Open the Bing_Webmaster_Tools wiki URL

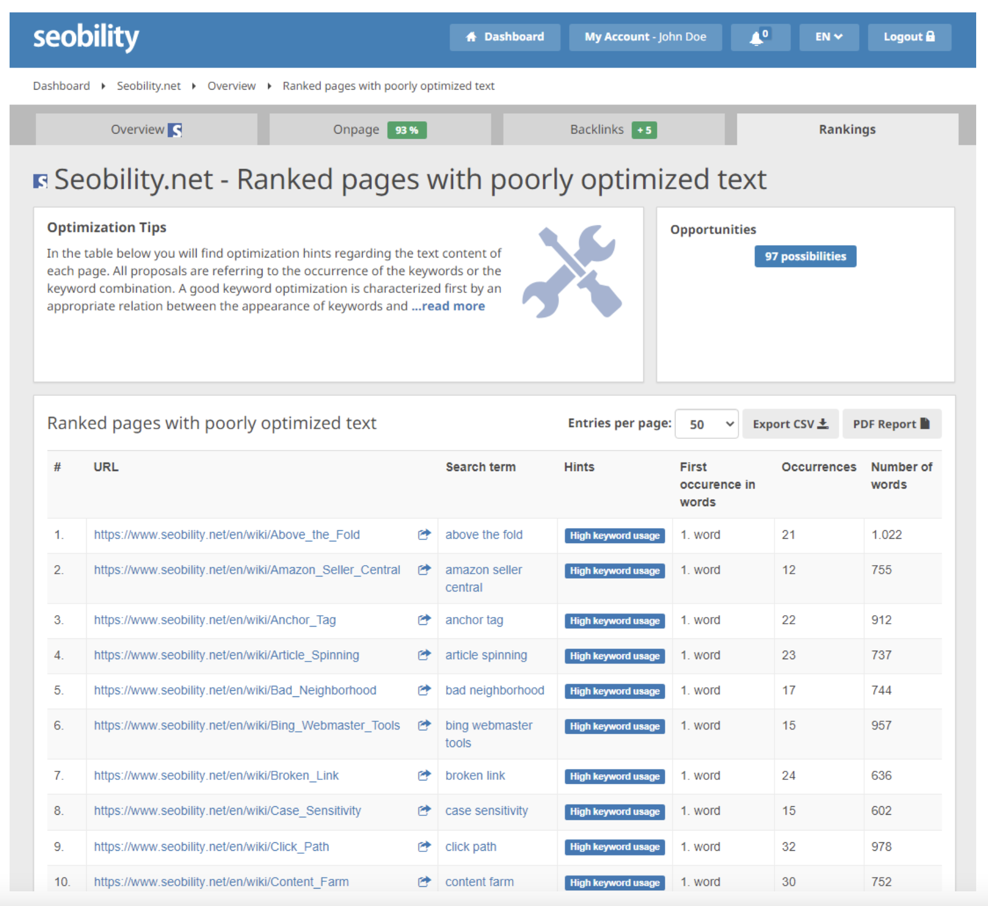click(x=247, y=726)
